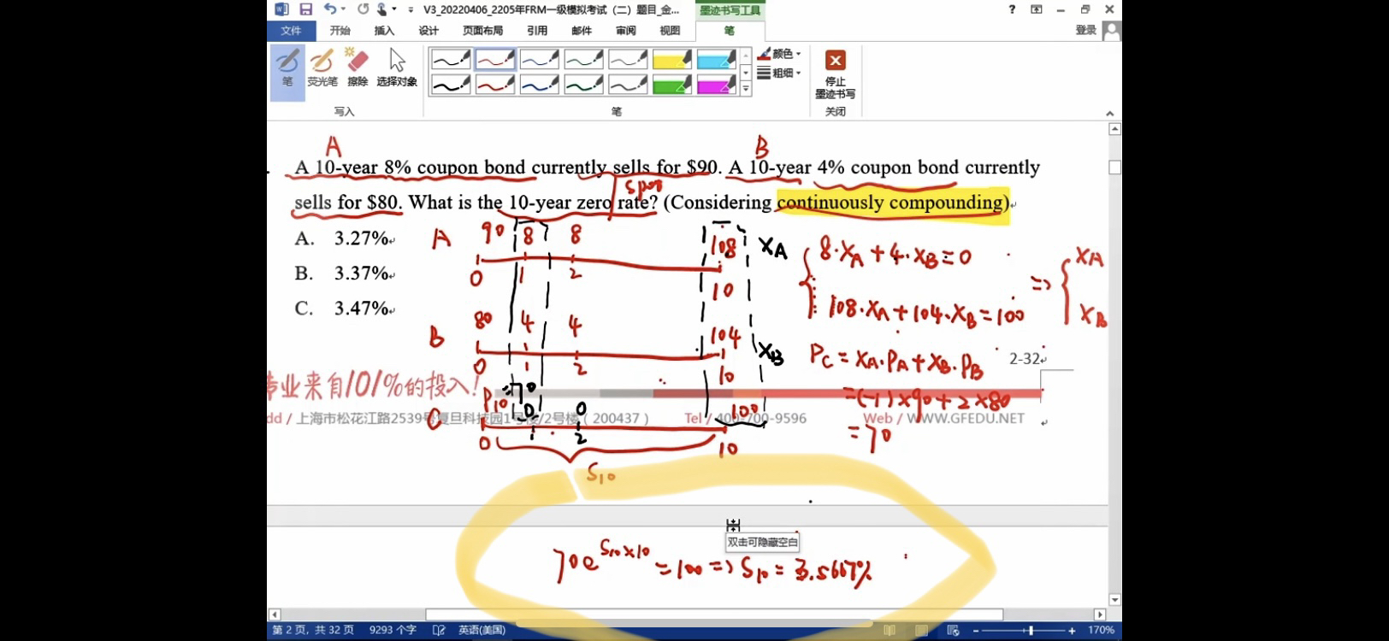Choose the yellow highlighter swatch
This screenshot has width=1389, height=641.
click(672, 59)
